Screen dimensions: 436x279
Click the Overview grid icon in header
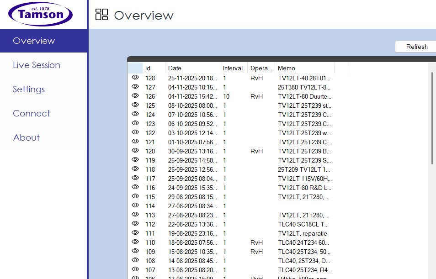(101, 15)
